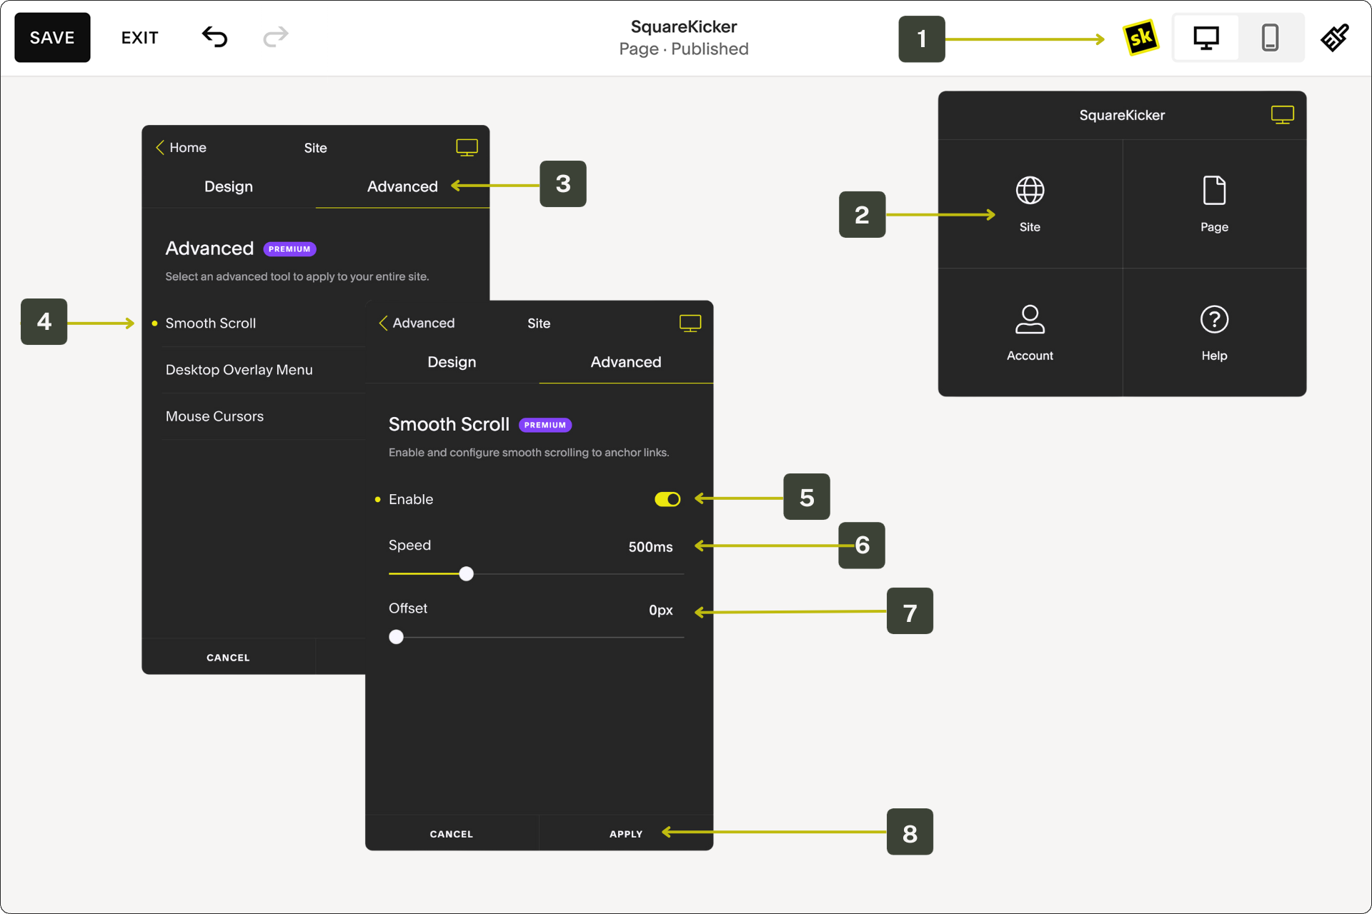1372x914 pixels.
Task: Go back to Advanced with chevron
Action: [x=417, y=323]
